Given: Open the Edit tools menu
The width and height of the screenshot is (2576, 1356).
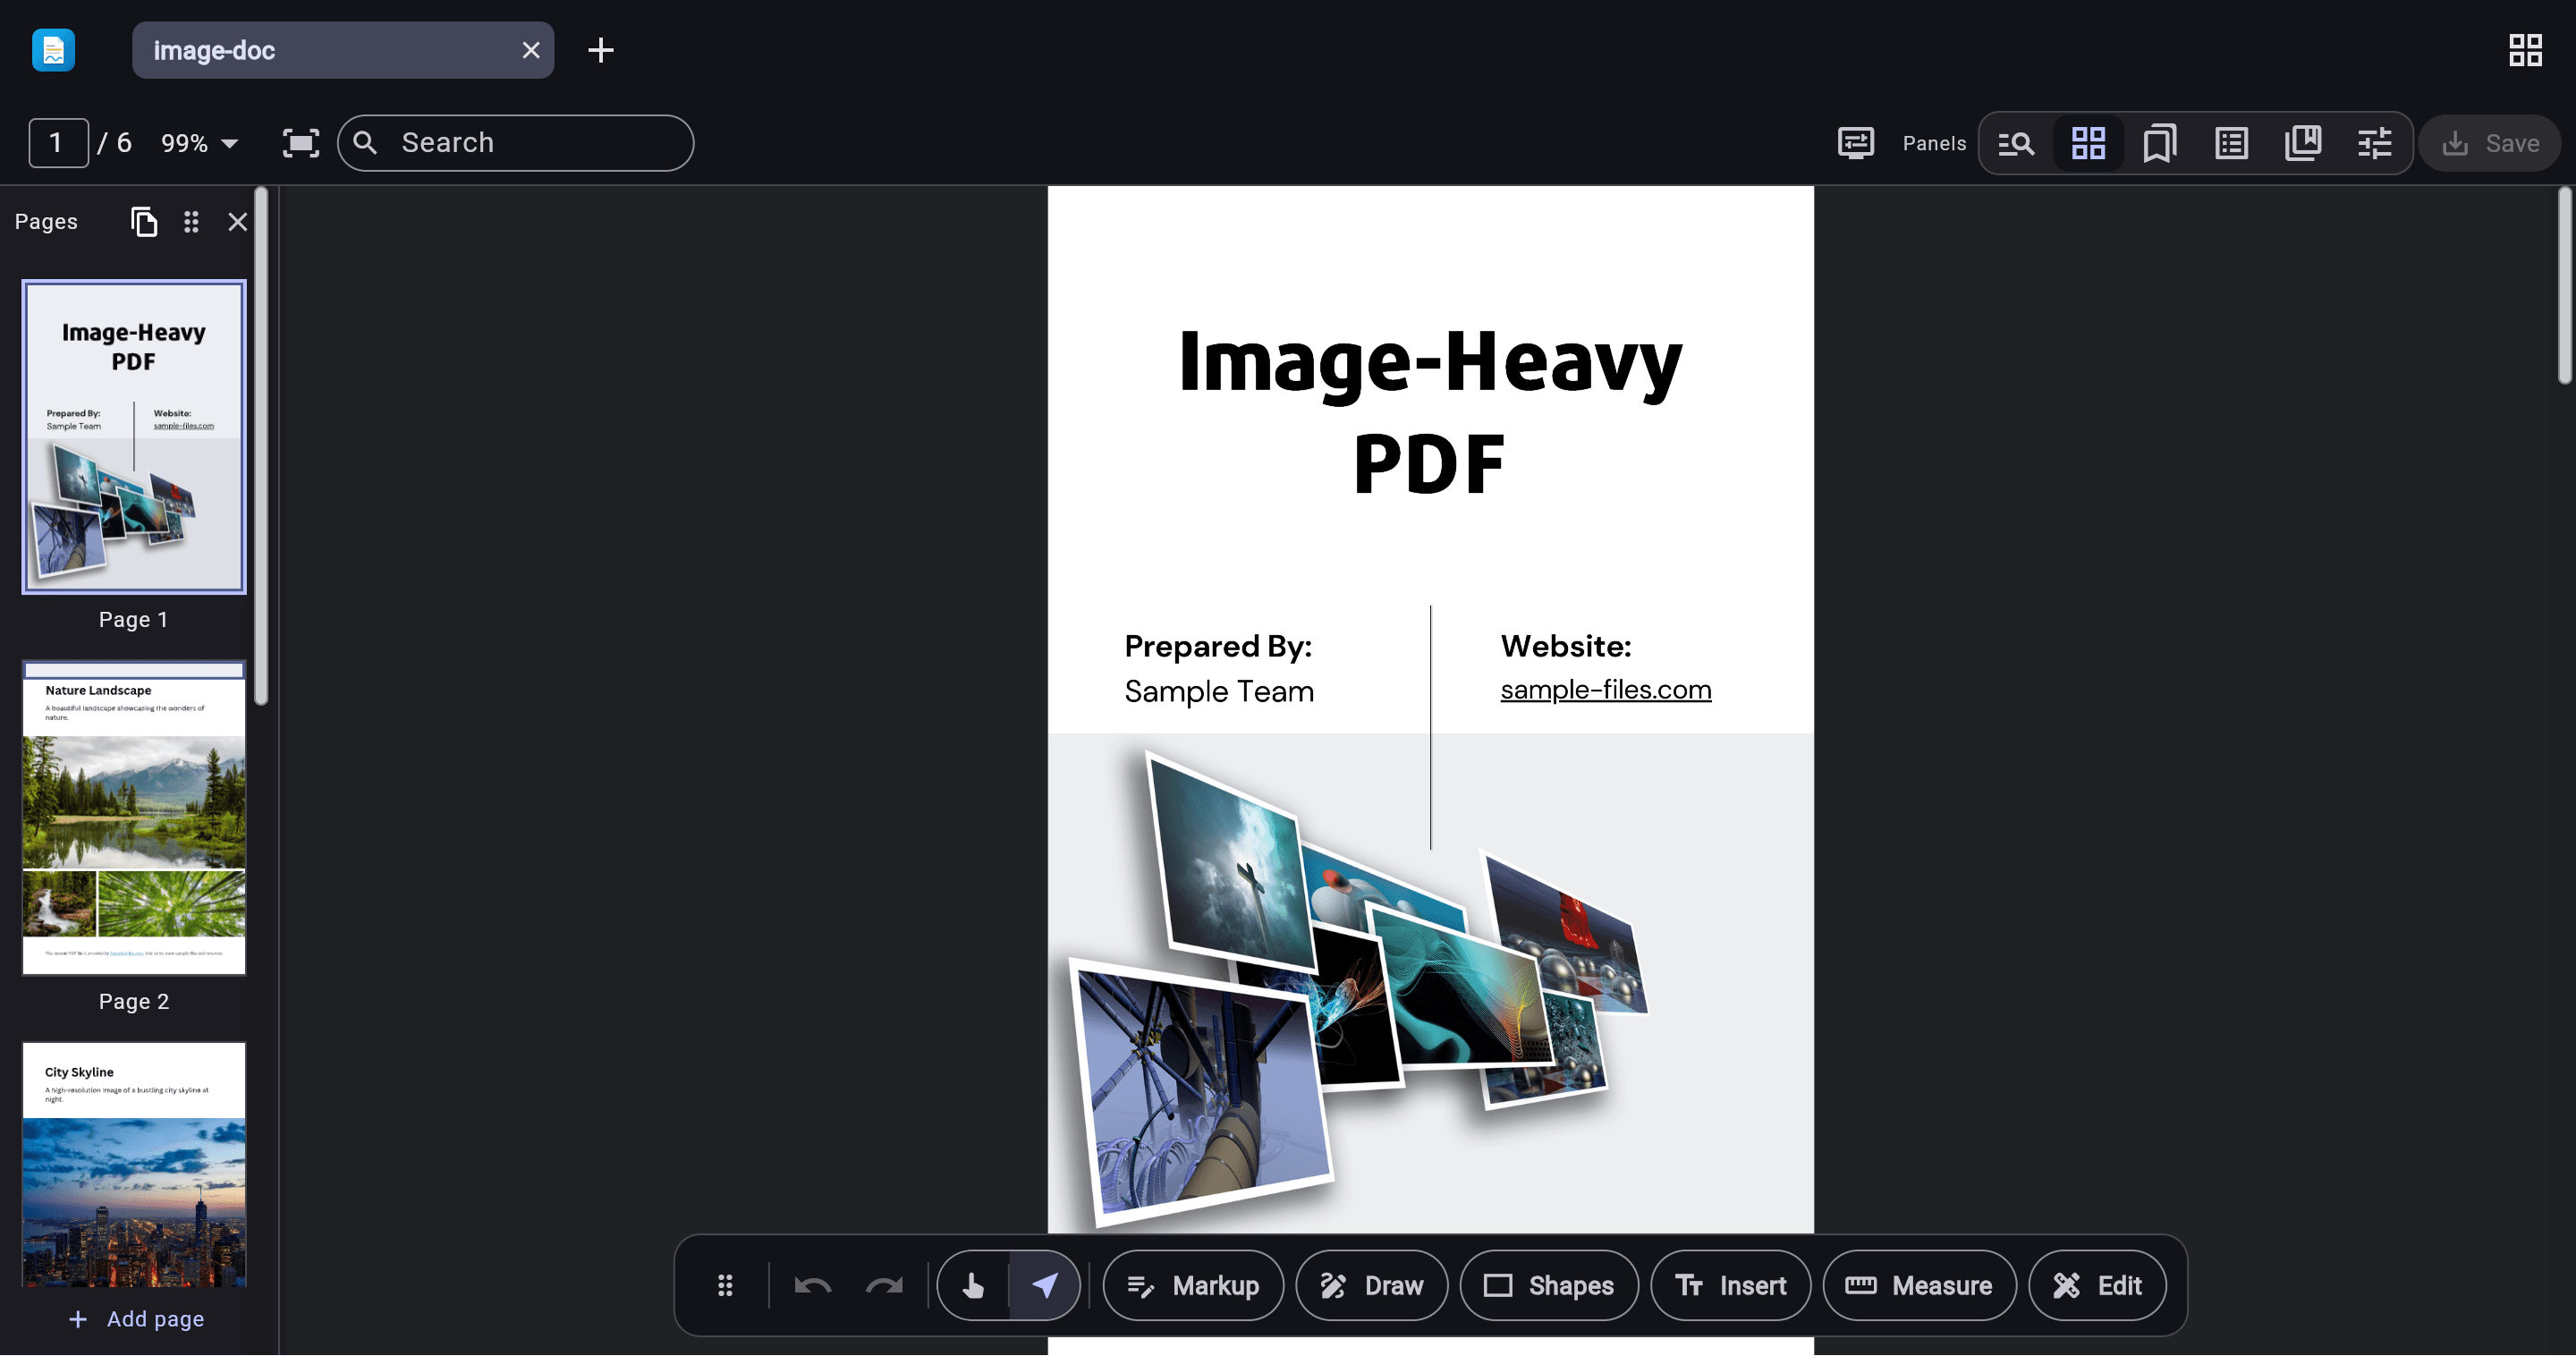Looking at the screenshot, I should pyautogui.click(x=2097, y=1285).
